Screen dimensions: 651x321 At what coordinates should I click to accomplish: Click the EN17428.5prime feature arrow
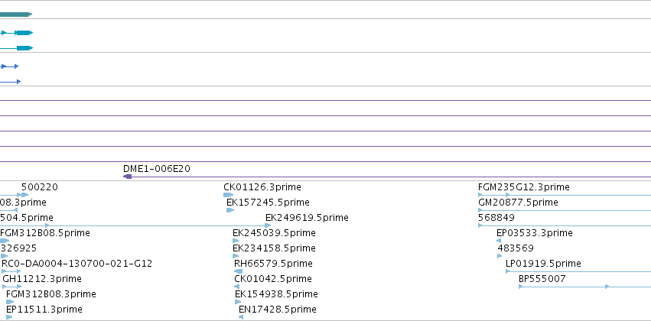pyautogui.click(x=241, y=317)
